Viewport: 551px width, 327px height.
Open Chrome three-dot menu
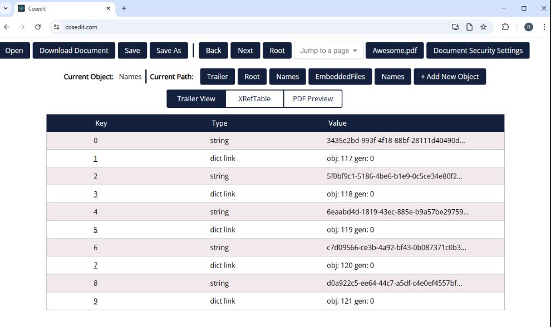tap(544, 27)
